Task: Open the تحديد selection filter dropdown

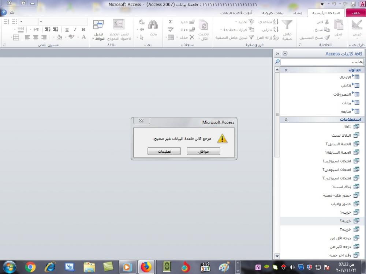Action: 245,22
